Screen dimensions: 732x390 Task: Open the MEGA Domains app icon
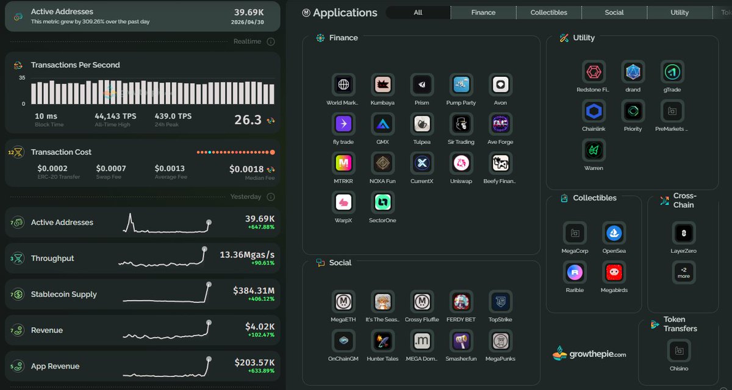point(422,341)
